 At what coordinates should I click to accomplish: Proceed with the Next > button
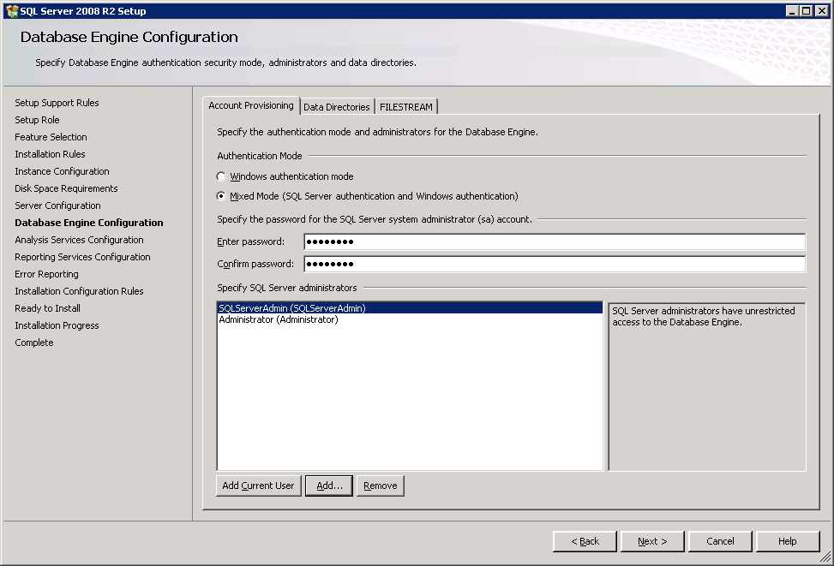(652, 541)
